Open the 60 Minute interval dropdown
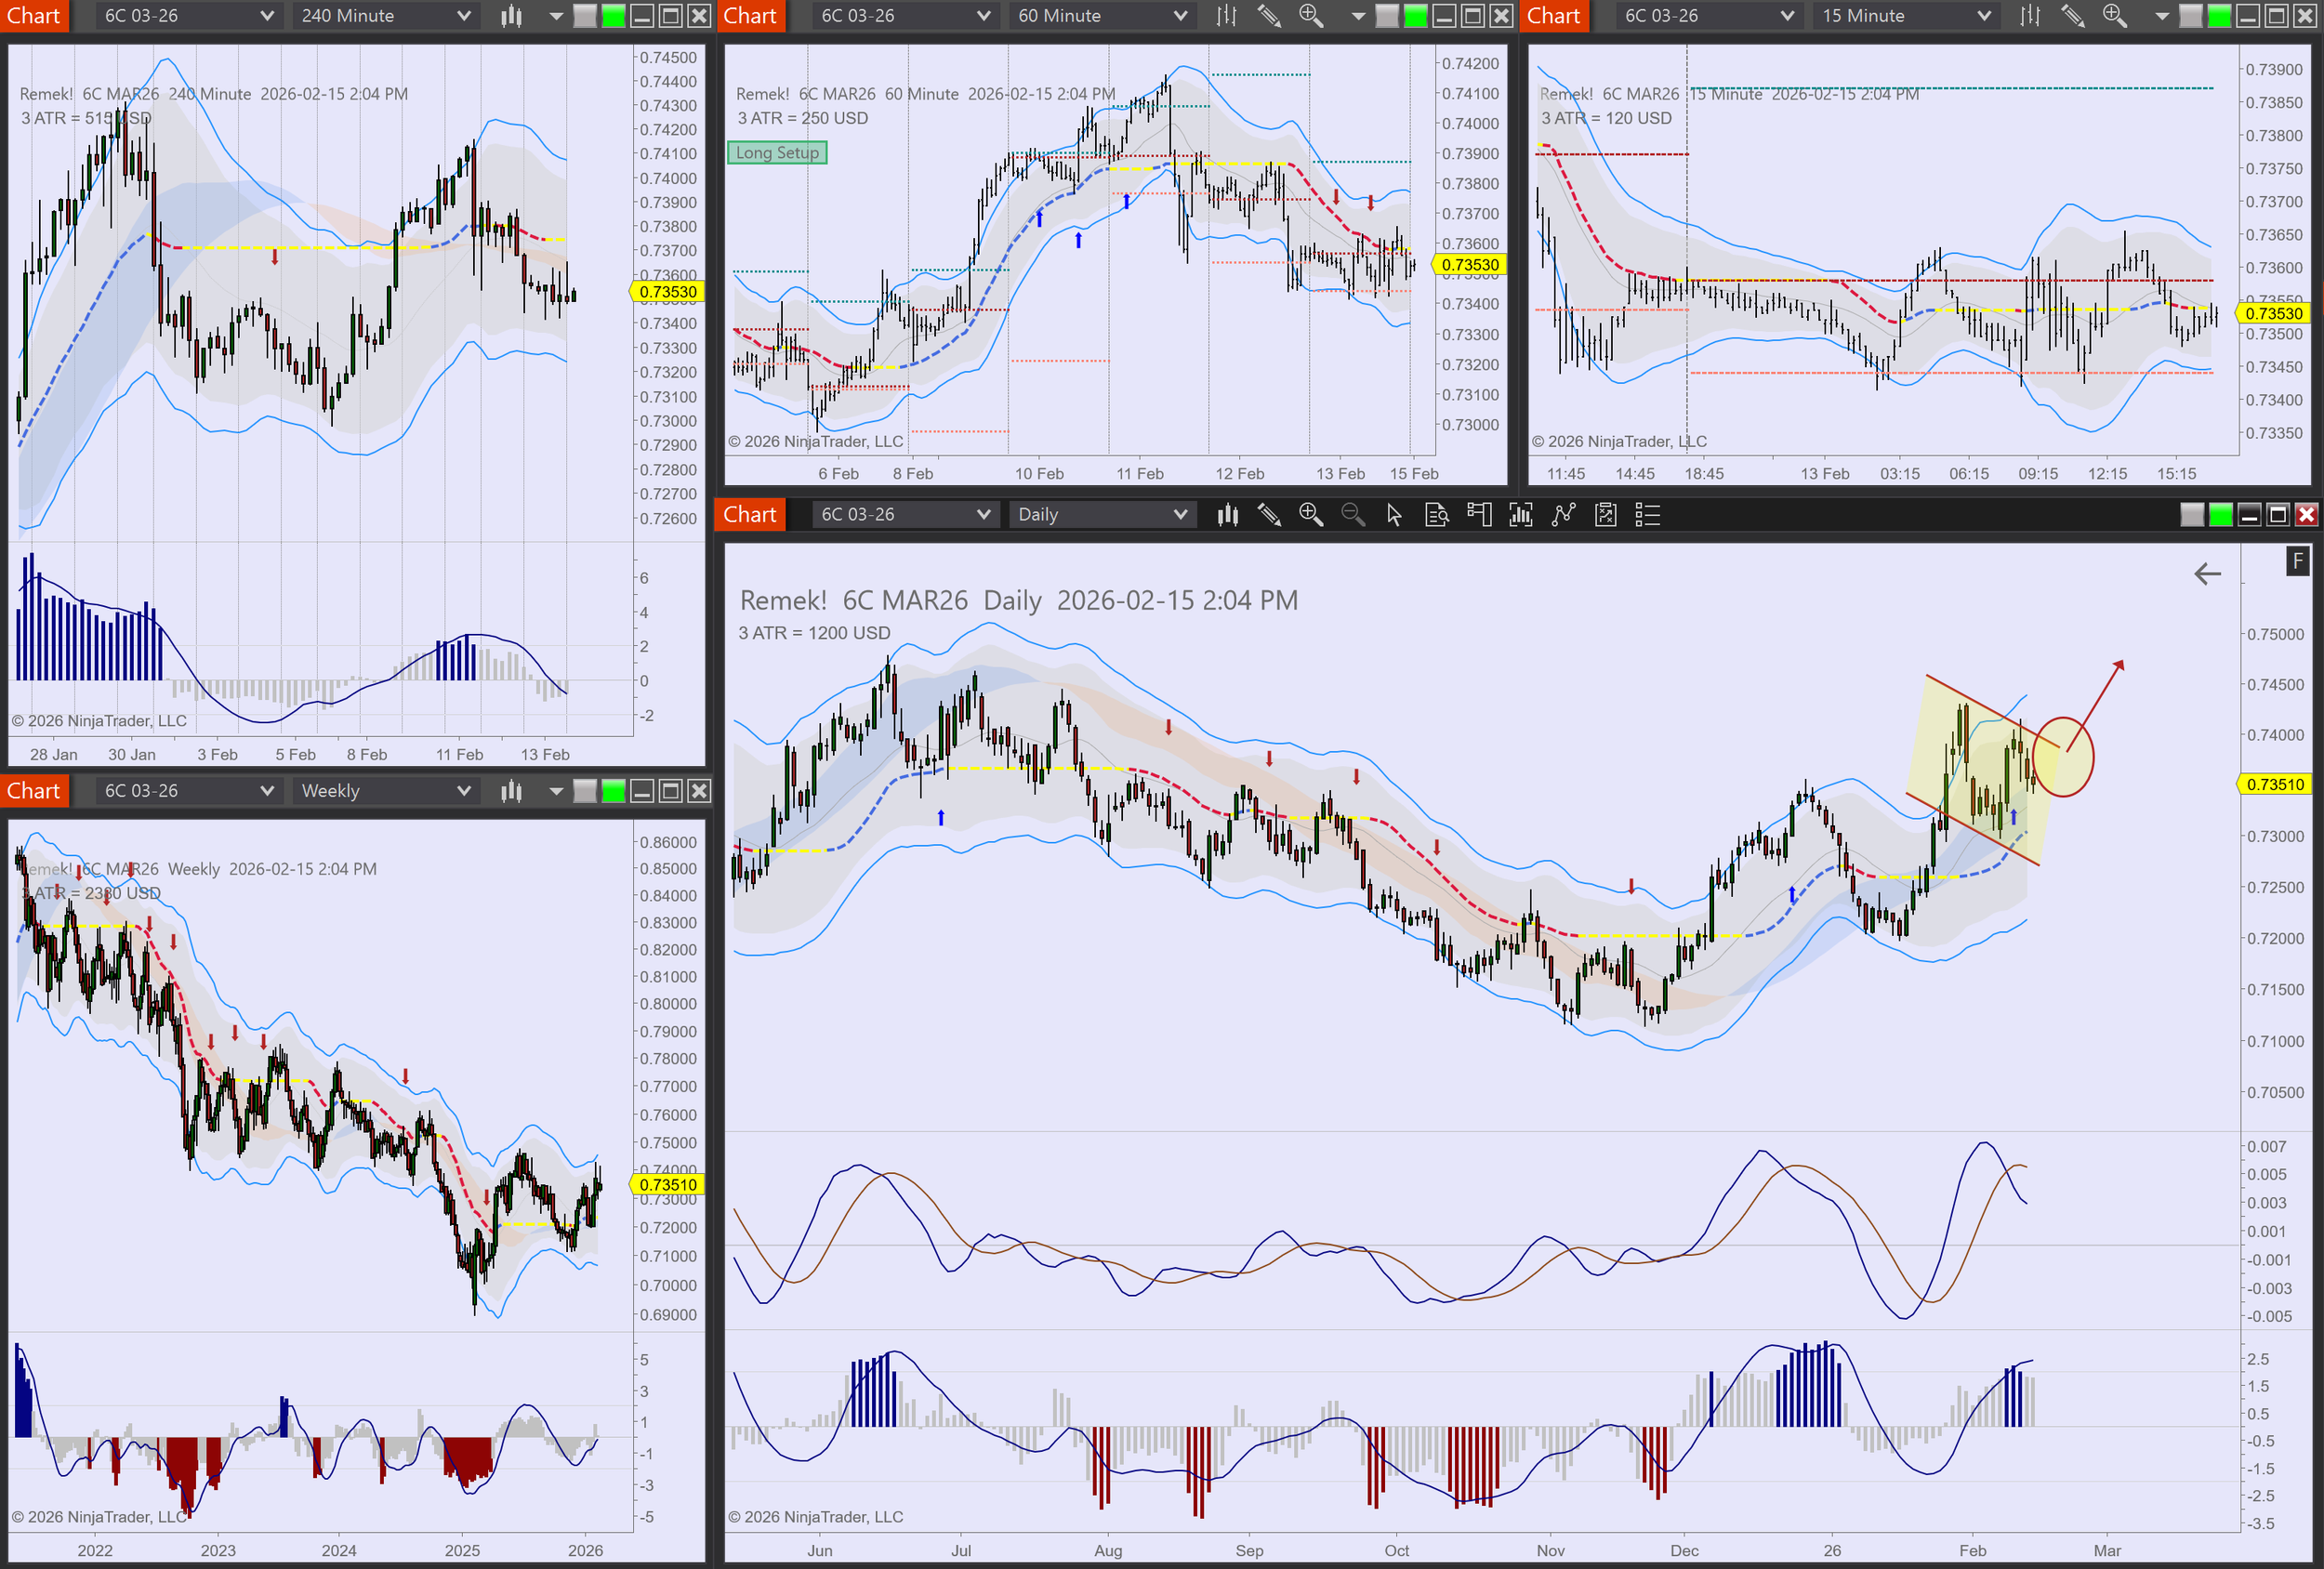Screen dimensions: 2324x1569 pyautogui.click(x=1101, y=16)
